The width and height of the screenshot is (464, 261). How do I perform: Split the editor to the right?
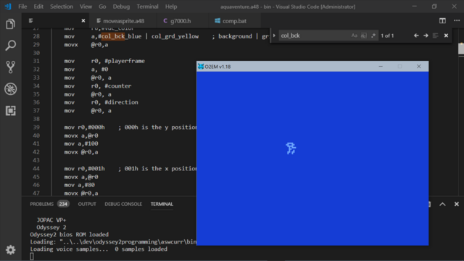[x=442, y=21]
